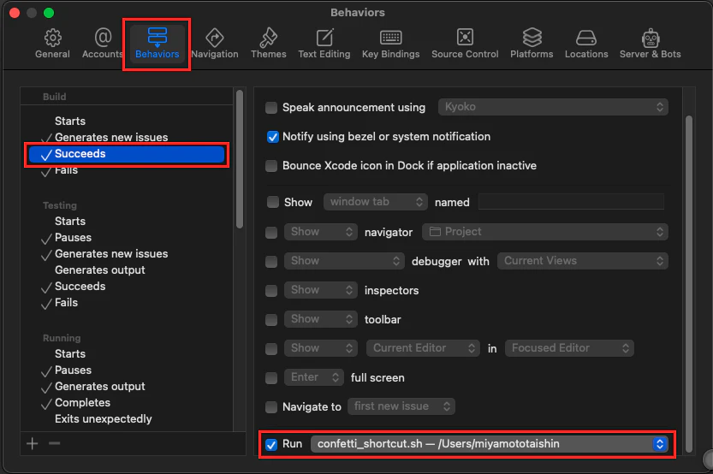Select Build Fails behavior

coord(66,170)
